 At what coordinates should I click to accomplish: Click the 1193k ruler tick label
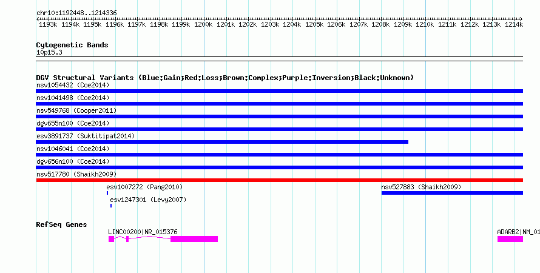tap(48, 25)
